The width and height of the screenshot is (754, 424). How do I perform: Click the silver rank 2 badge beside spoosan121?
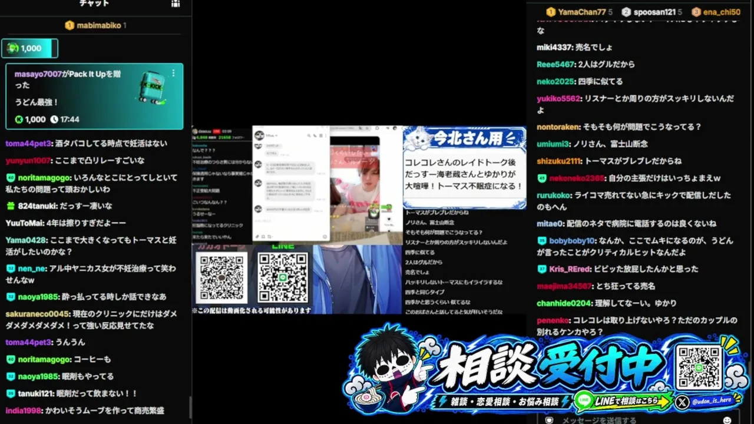pos(626,12)
